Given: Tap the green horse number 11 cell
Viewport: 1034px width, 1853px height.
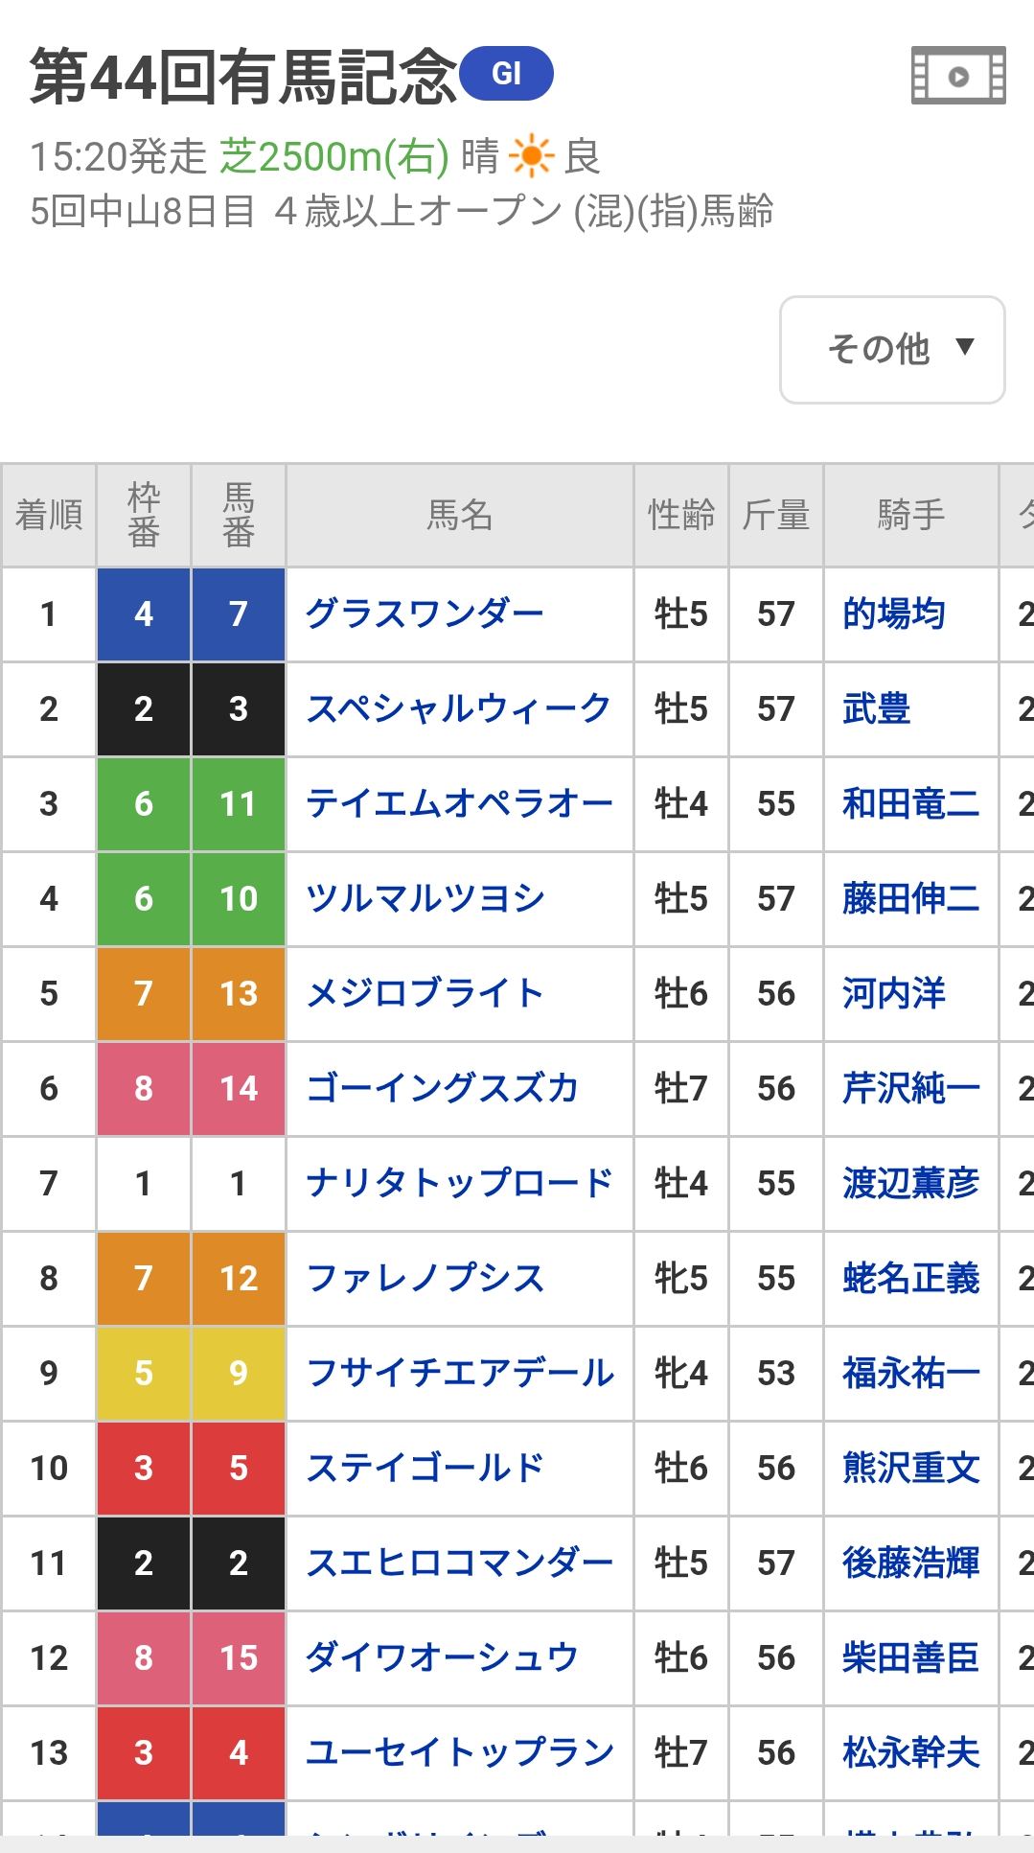Looking at the screenshot, I should [x=239, y=803].
